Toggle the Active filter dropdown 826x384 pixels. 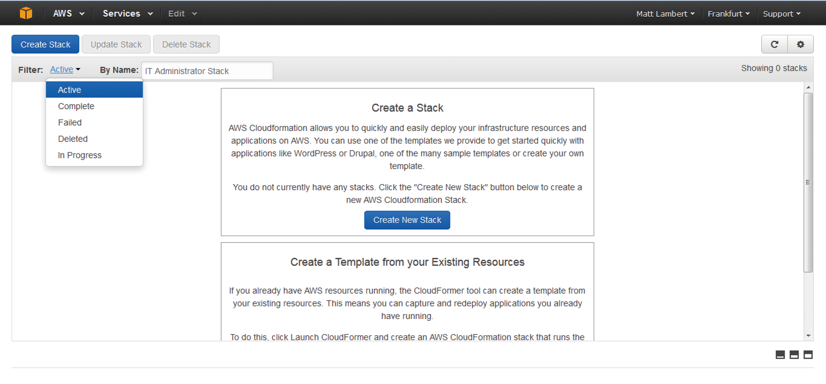click(65, 69)
